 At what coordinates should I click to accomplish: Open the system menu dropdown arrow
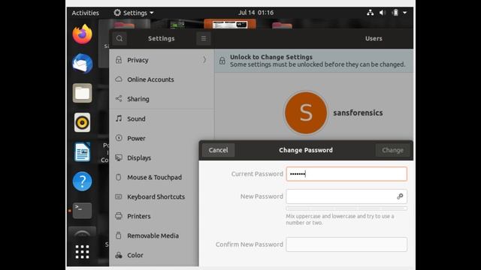[404, 13]
